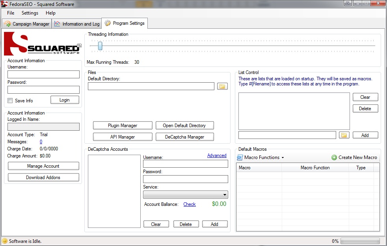Screen dimensions: 387x246
Task: Click the DeCaptcha Username field
Action: point(186,164)
